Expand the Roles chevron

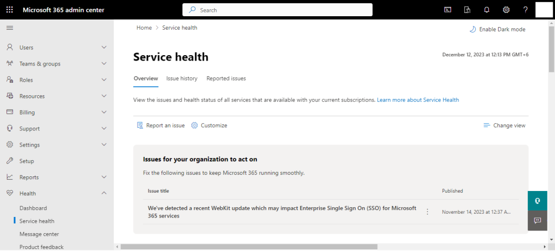coord(104,80)
